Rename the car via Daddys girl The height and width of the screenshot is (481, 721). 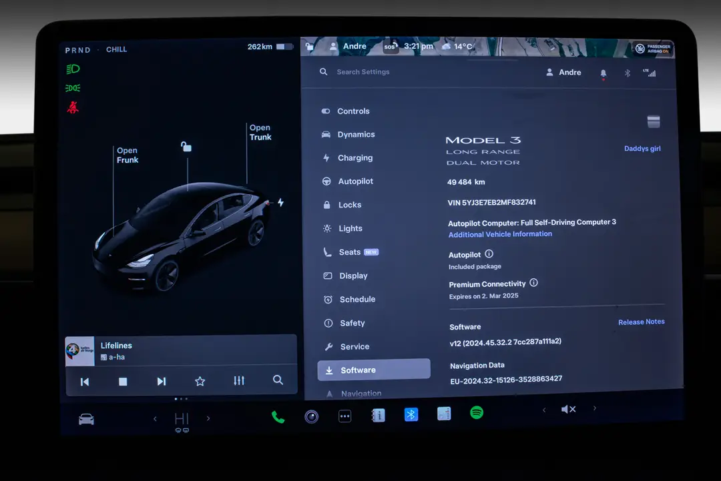[642, 148]
